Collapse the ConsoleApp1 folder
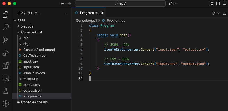 pyautogui.click(x=32, y=32)
